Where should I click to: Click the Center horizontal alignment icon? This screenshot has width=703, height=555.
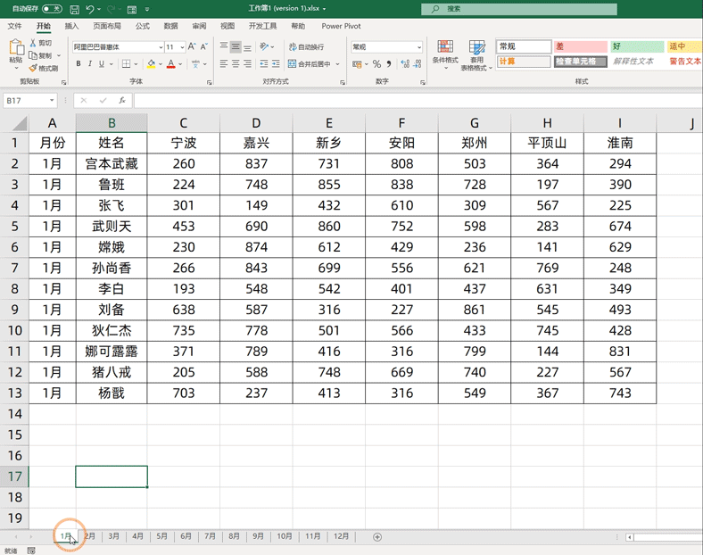pos(236,64)
